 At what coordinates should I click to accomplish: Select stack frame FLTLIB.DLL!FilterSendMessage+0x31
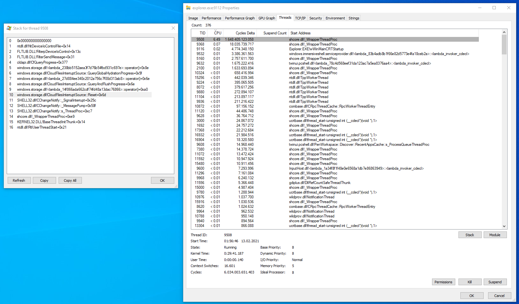coord(80,57)
